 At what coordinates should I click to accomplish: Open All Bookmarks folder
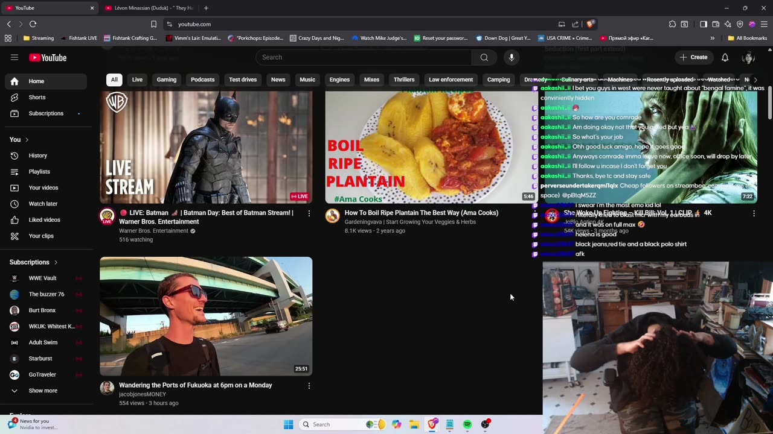[x=748, y=38]
